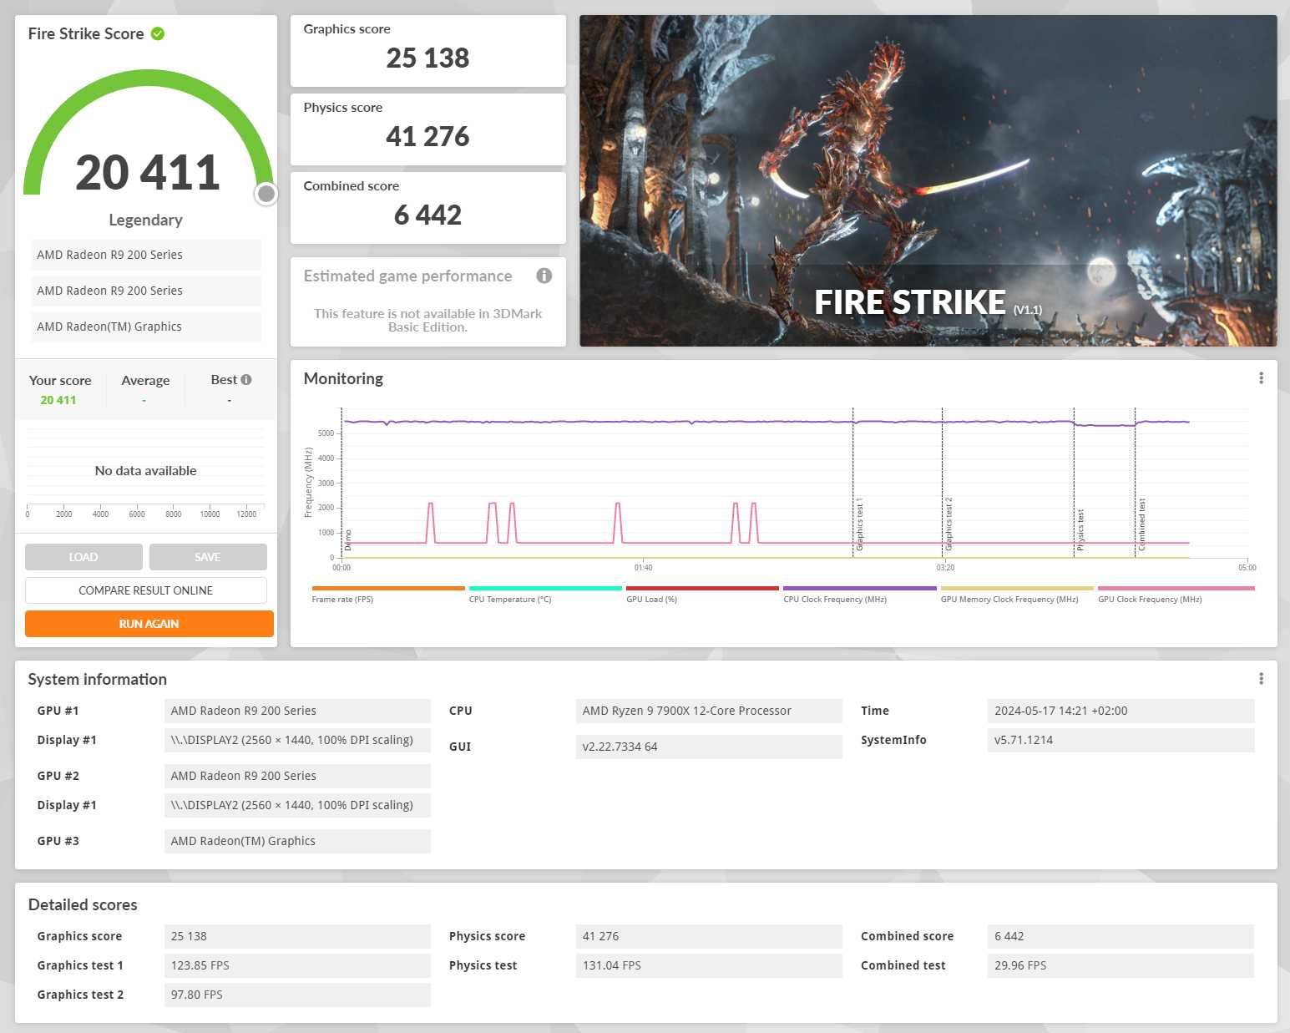Open the System information three-dot menu
This screenshot has width=1290, height=1033.
(x=1261, y=679)
